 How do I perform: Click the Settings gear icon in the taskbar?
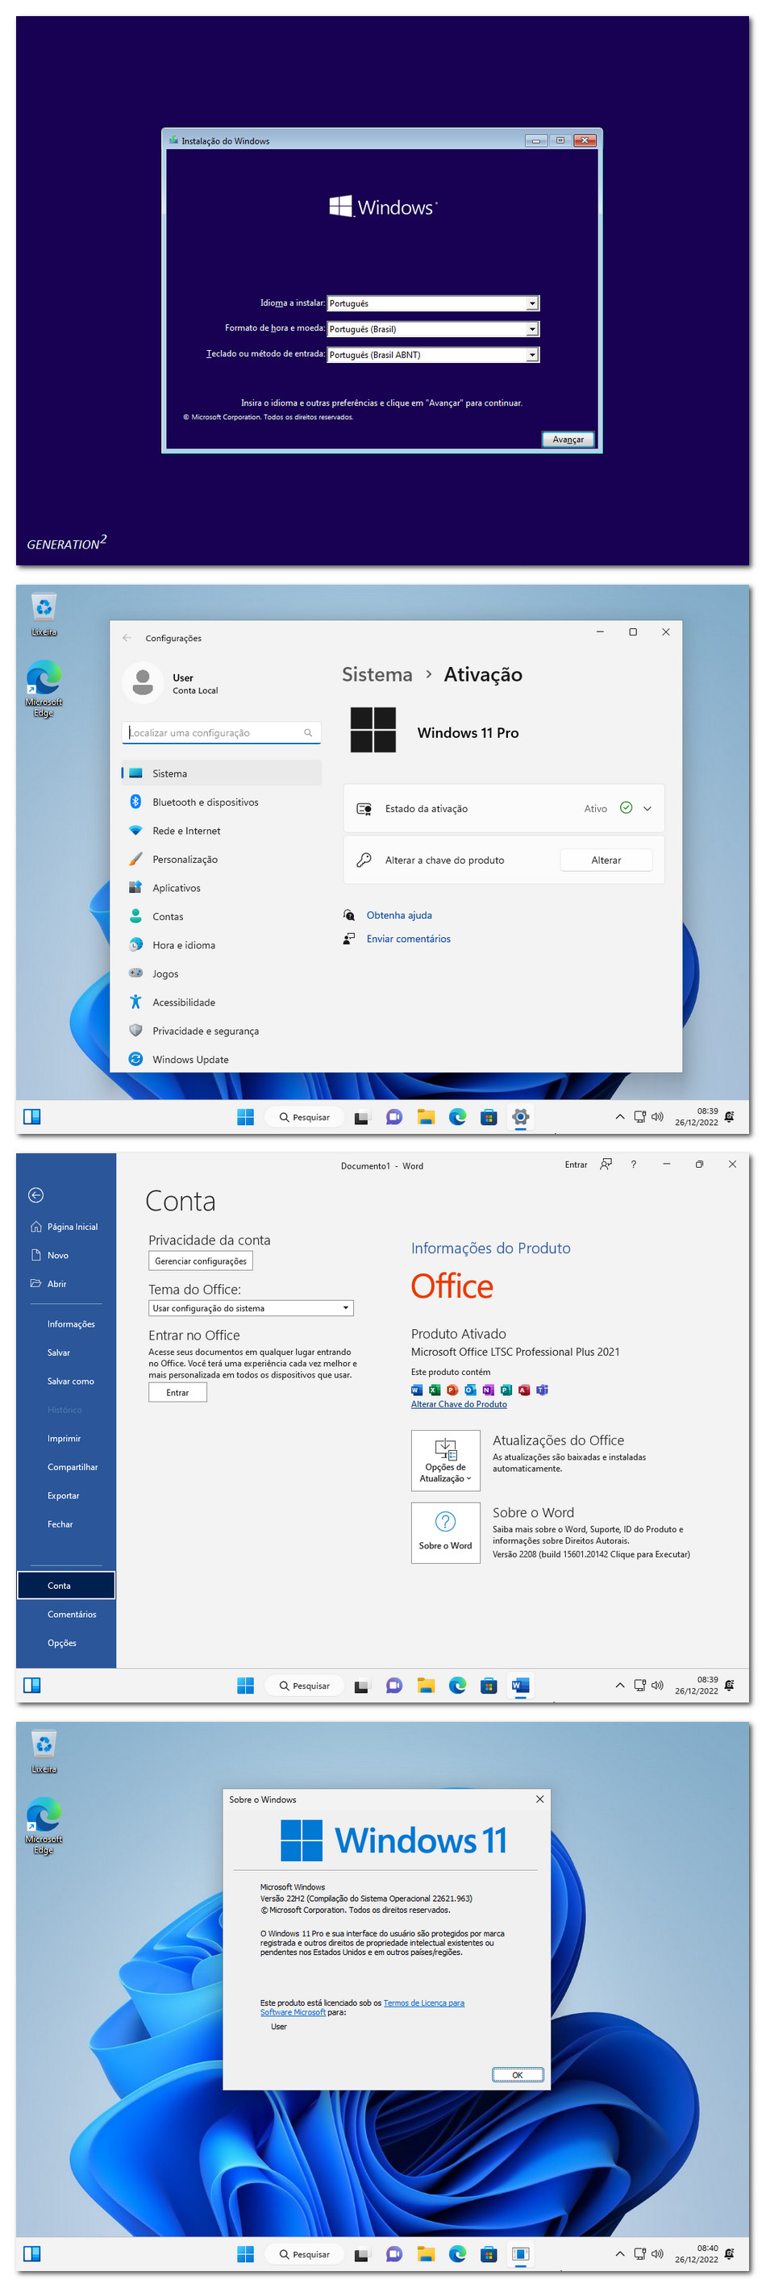pos(521,1117)
